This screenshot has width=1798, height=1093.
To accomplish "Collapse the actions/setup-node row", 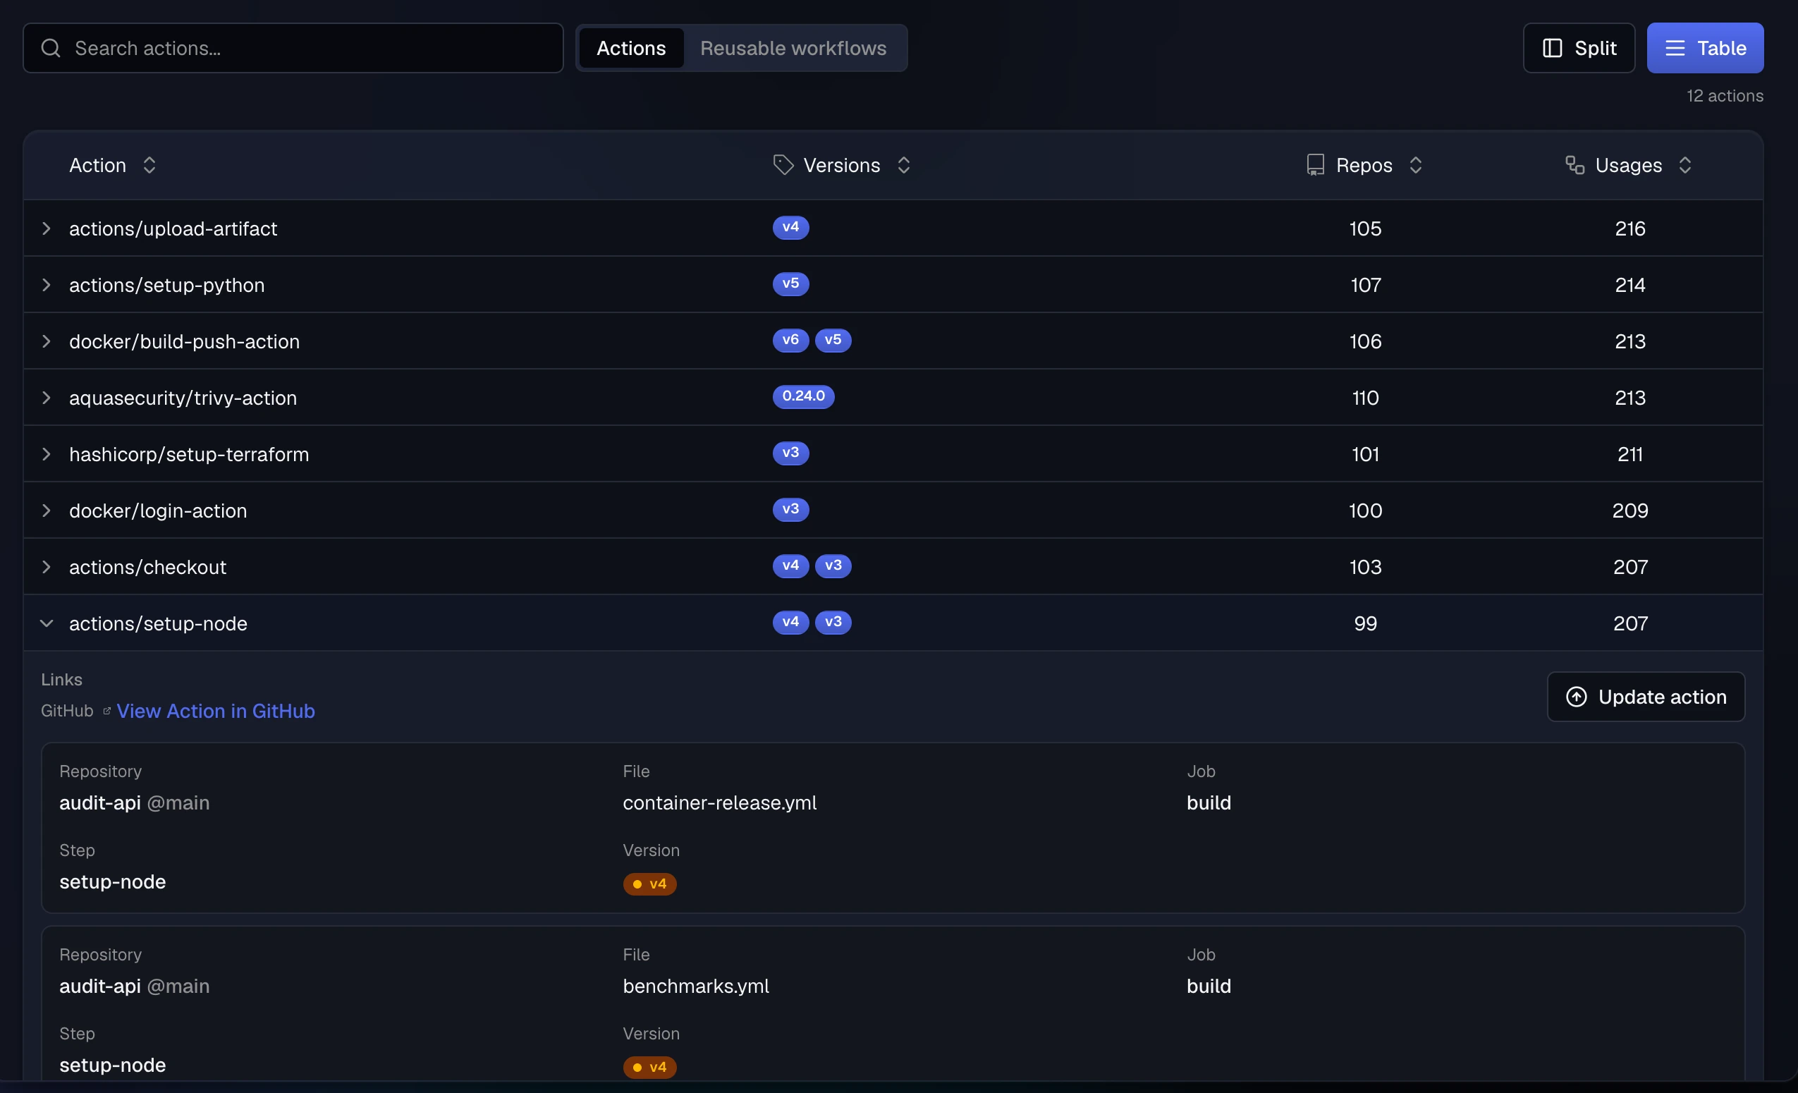I will (46, 623).
